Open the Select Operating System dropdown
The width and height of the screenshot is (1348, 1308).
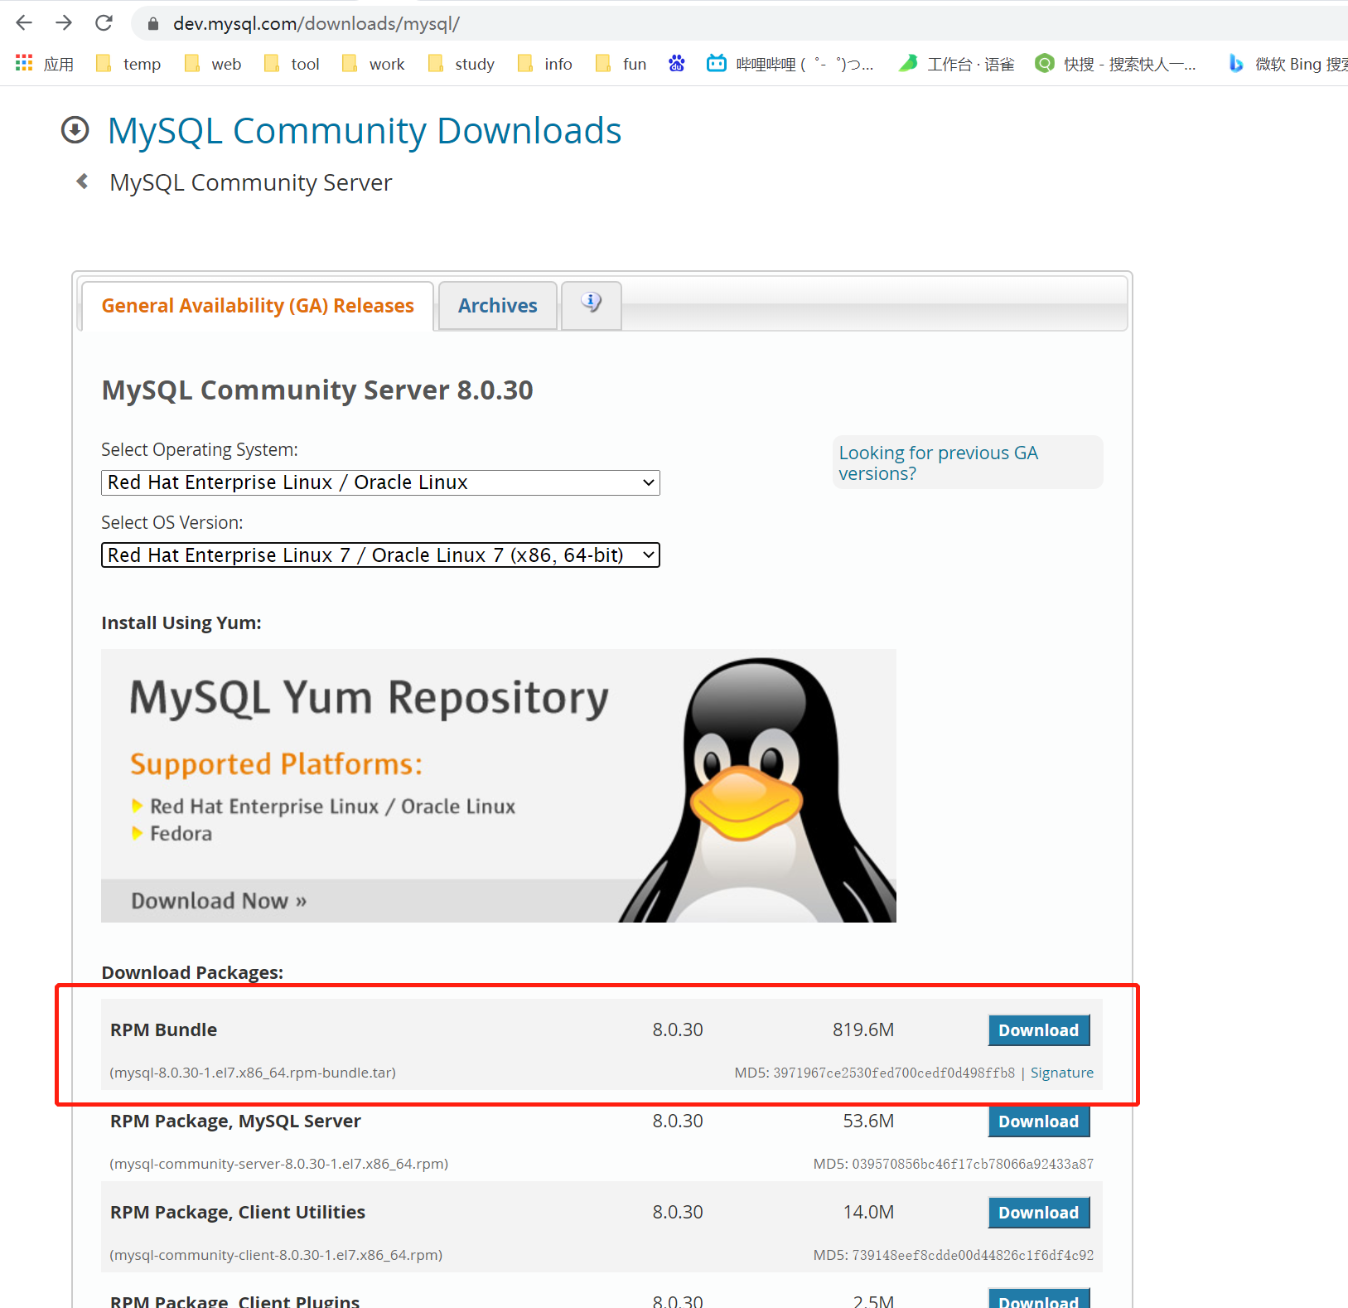[380, 482]
